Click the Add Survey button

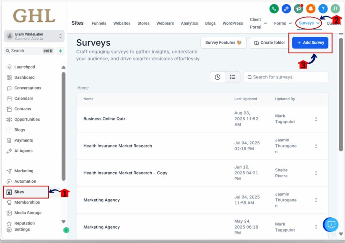click(x=310, y=43)
